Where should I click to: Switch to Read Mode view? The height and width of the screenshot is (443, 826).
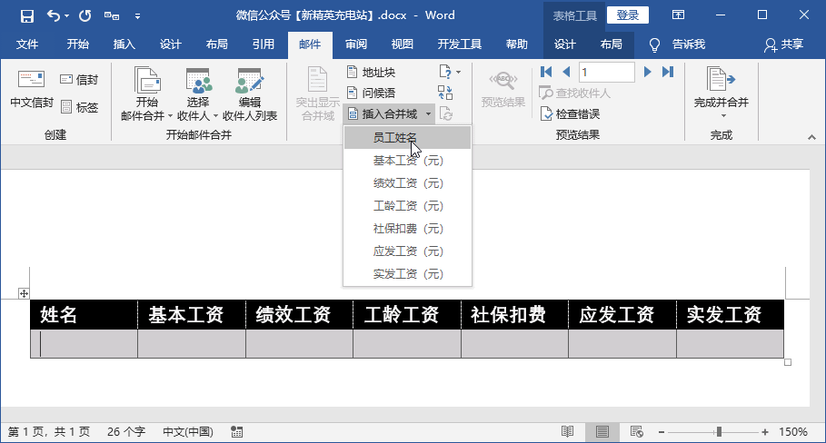point(567,432)
